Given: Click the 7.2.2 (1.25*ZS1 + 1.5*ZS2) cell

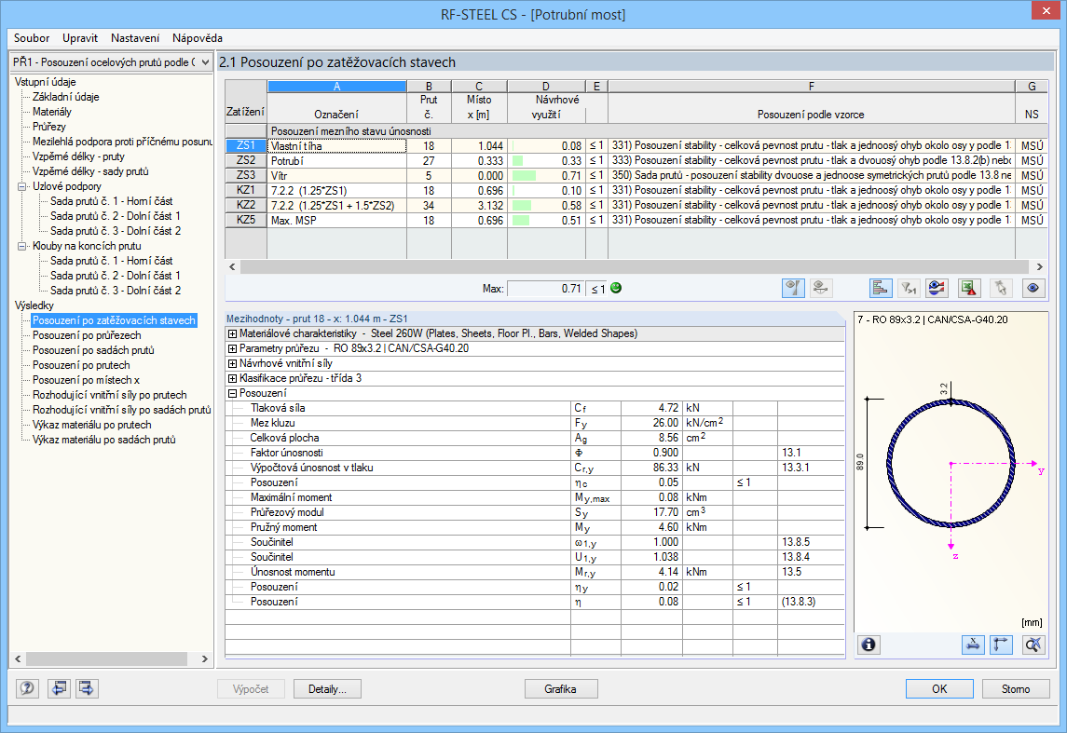Looking at the screenshot, I should [x=336, y=205].
